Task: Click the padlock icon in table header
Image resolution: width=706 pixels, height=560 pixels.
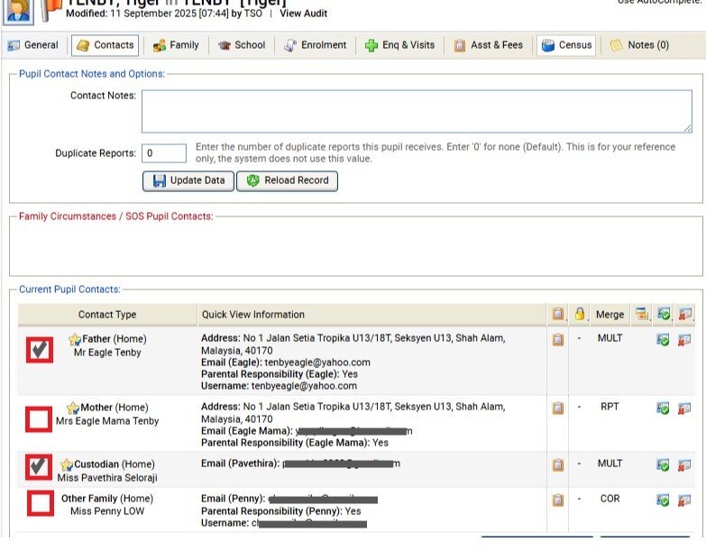Action: coord(581,314)
